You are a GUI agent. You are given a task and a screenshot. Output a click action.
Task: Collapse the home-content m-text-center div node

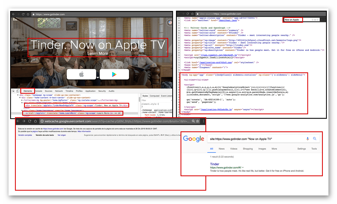point(20,97)
